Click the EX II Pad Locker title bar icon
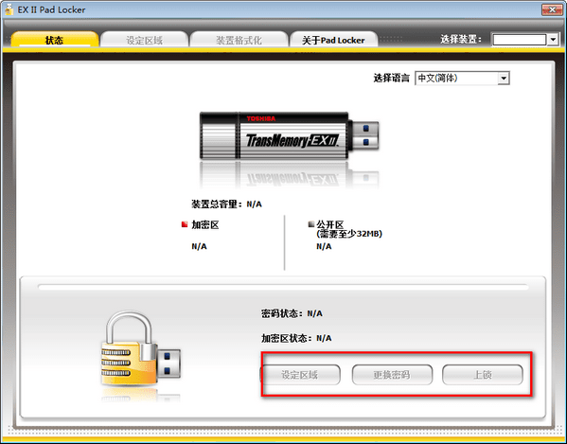This screenshot has height=444, width=567. pos(9,9)
